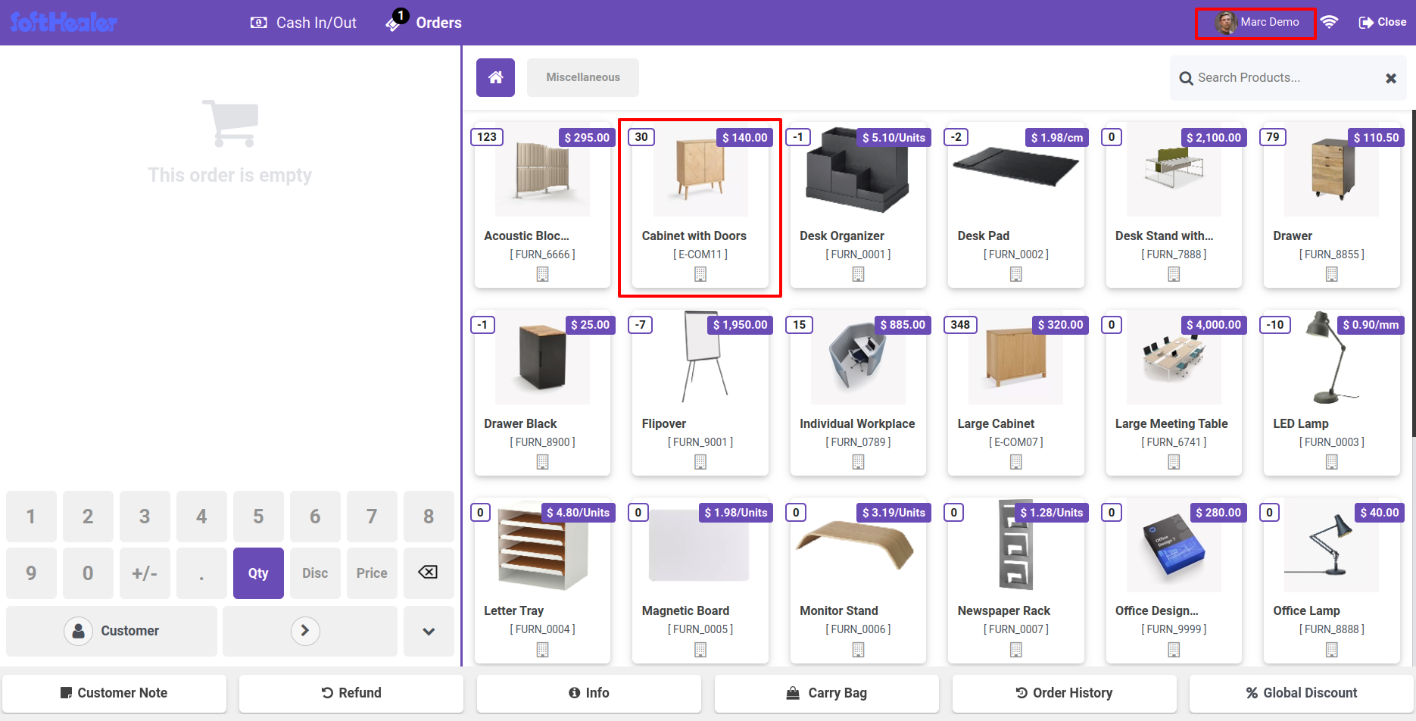Tap numpad key 9

(x=31, y=573)
